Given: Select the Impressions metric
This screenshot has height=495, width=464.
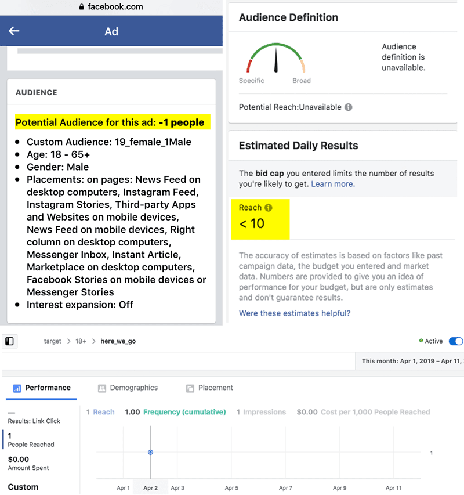Looking at the screenshot, I should [261, 412].
